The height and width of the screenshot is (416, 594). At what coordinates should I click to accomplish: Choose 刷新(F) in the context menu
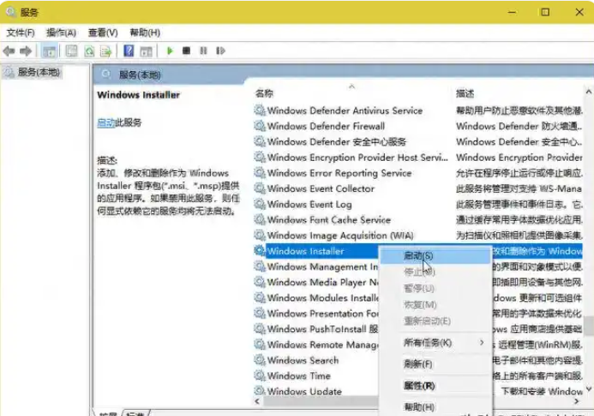pyautogui.click(x=435, y=364)
